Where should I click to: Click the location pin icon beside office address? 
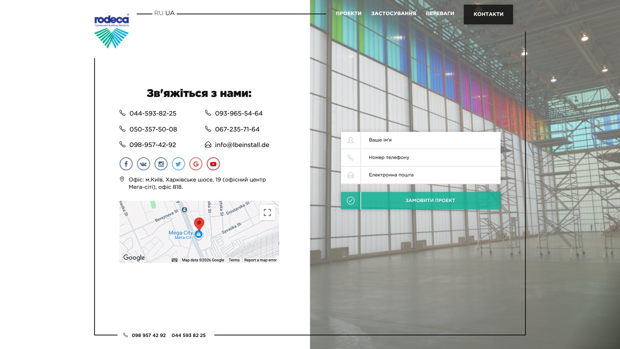coord(122,179)
